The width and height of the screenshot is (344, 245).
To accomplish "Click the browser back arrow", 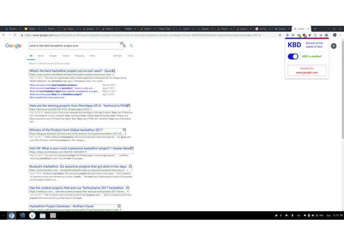I will point(4,35).
